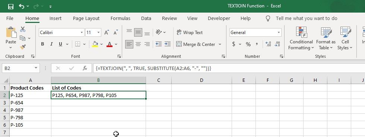Screen dimensions: 365x137
Task: Undo the last action
Action: [x=22, y=6]
